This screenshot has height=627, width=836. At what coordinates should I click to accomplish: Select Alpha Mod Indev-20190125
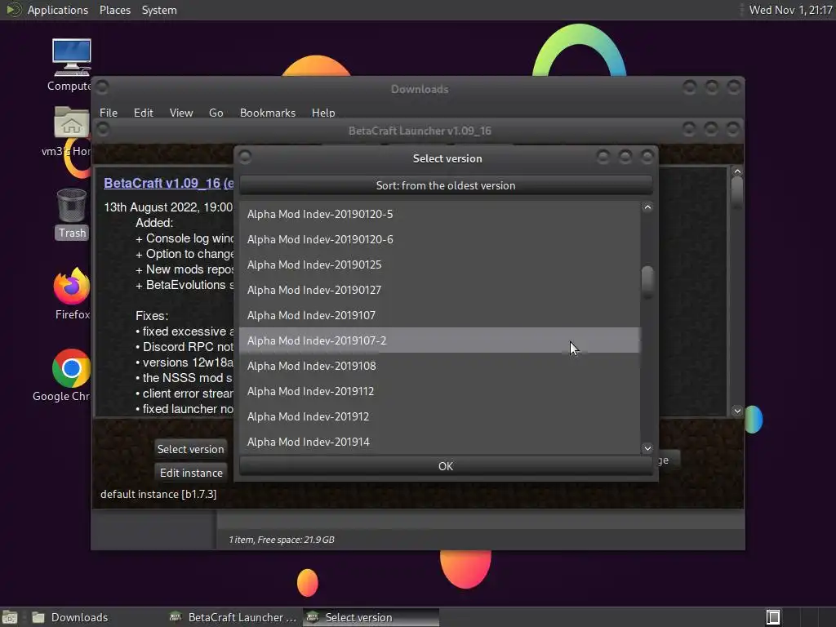pyautogui.click(x=439, y=265)
